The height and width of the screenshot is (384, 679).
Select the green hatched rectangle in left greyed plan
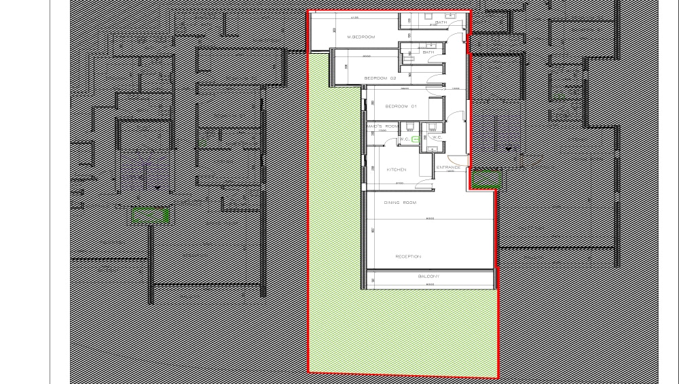pyautogui.click(x=150, y=215)
